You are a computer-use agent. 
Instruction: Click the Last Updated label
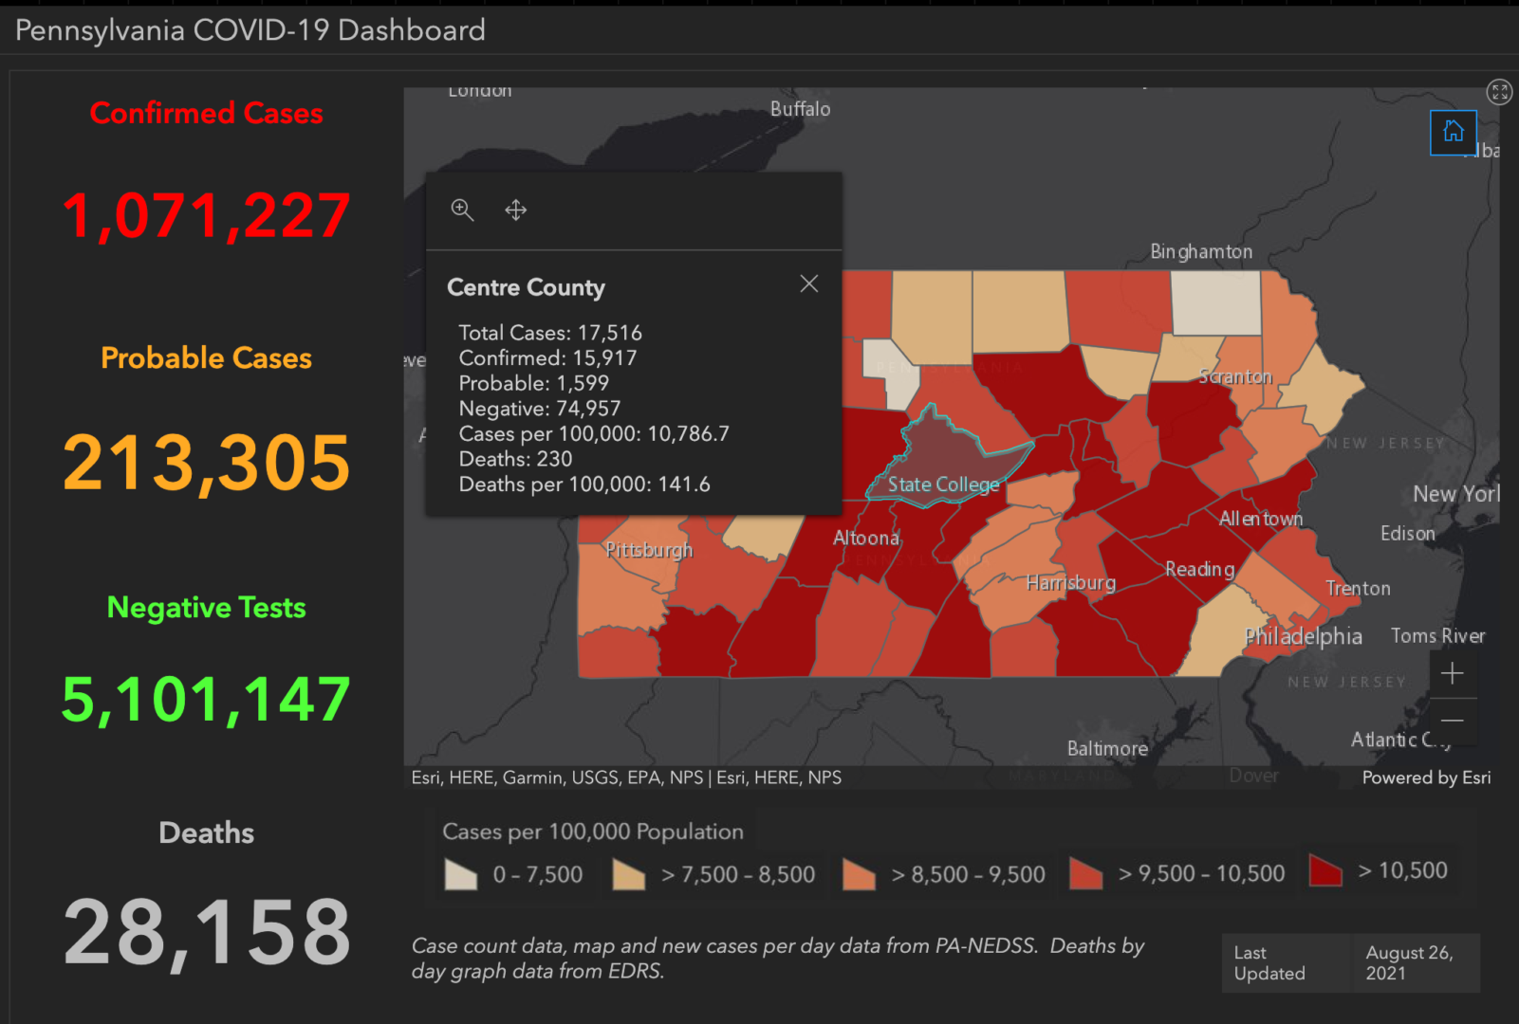(1269, 963)
